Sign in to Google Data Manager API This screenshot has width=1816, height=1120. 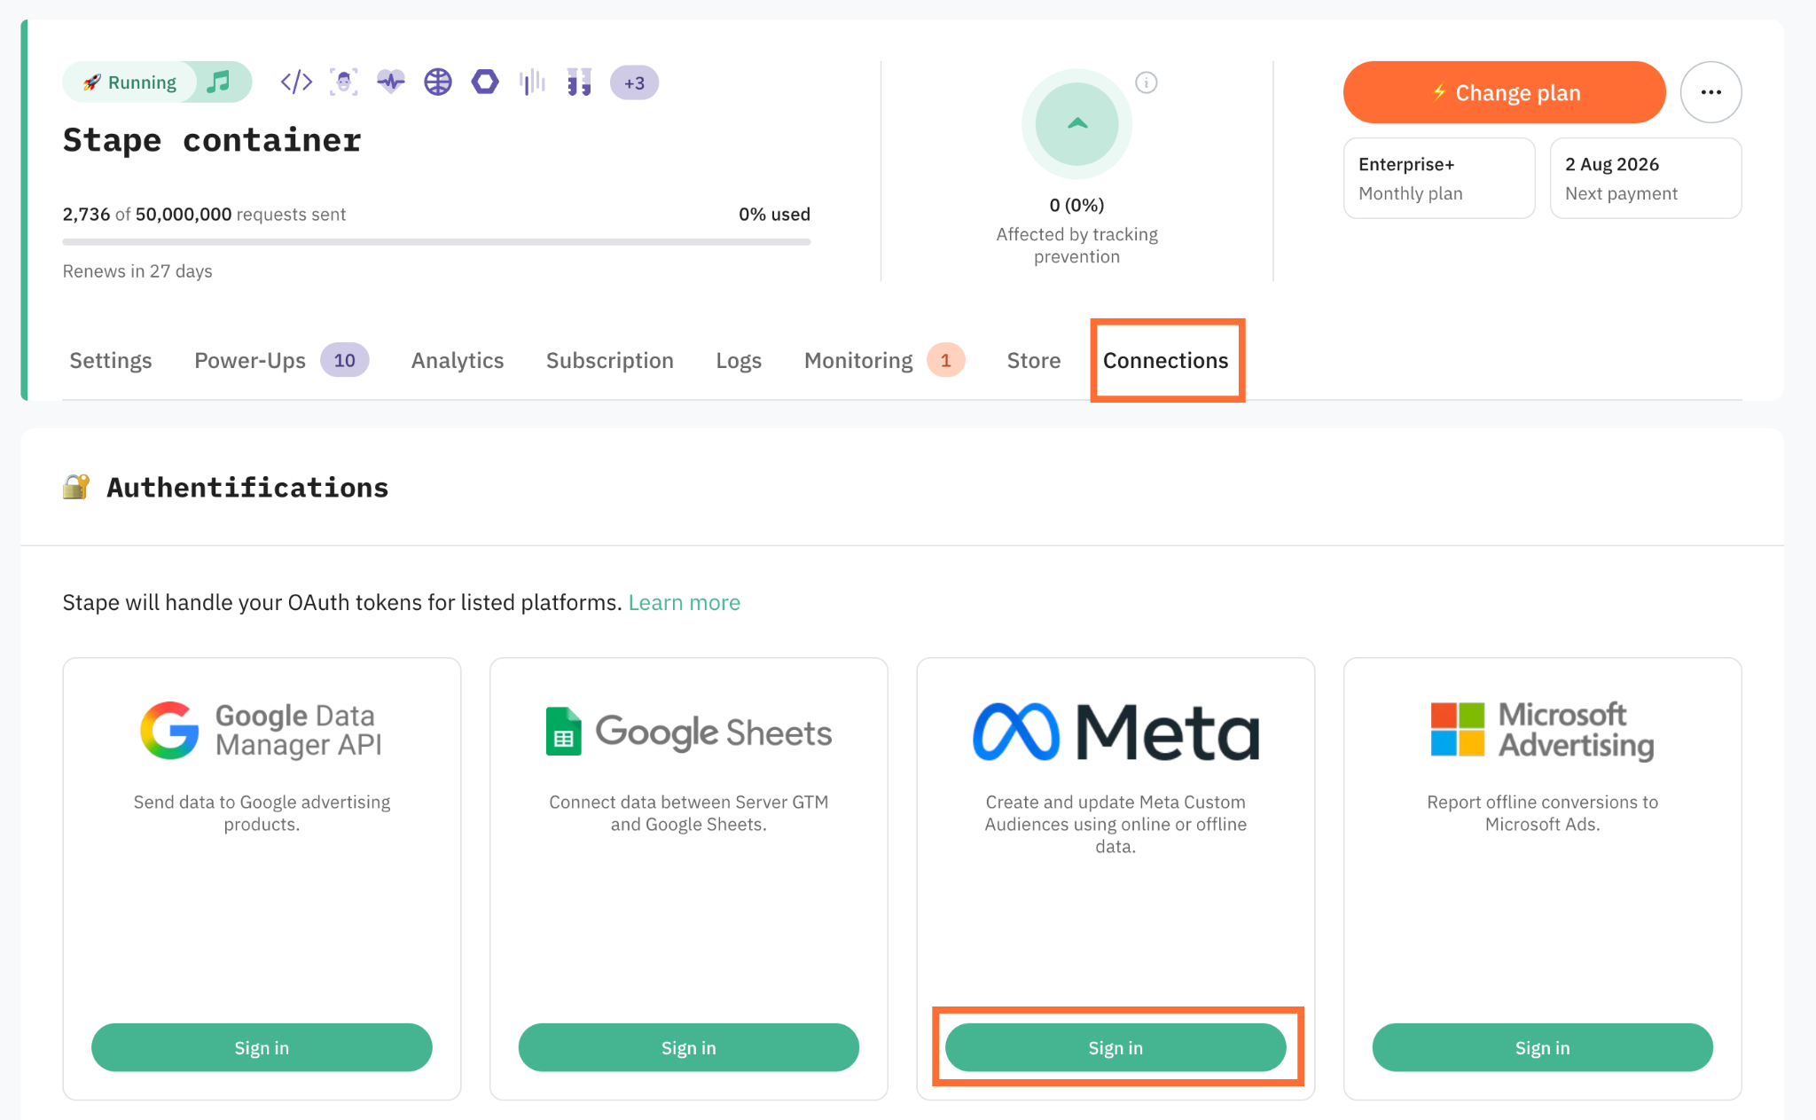[262, 1047]
